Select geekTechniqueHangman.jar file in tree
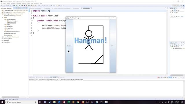The width and height of the screenshot is (185, 104). pyautogui.click(x=12, y=31)
